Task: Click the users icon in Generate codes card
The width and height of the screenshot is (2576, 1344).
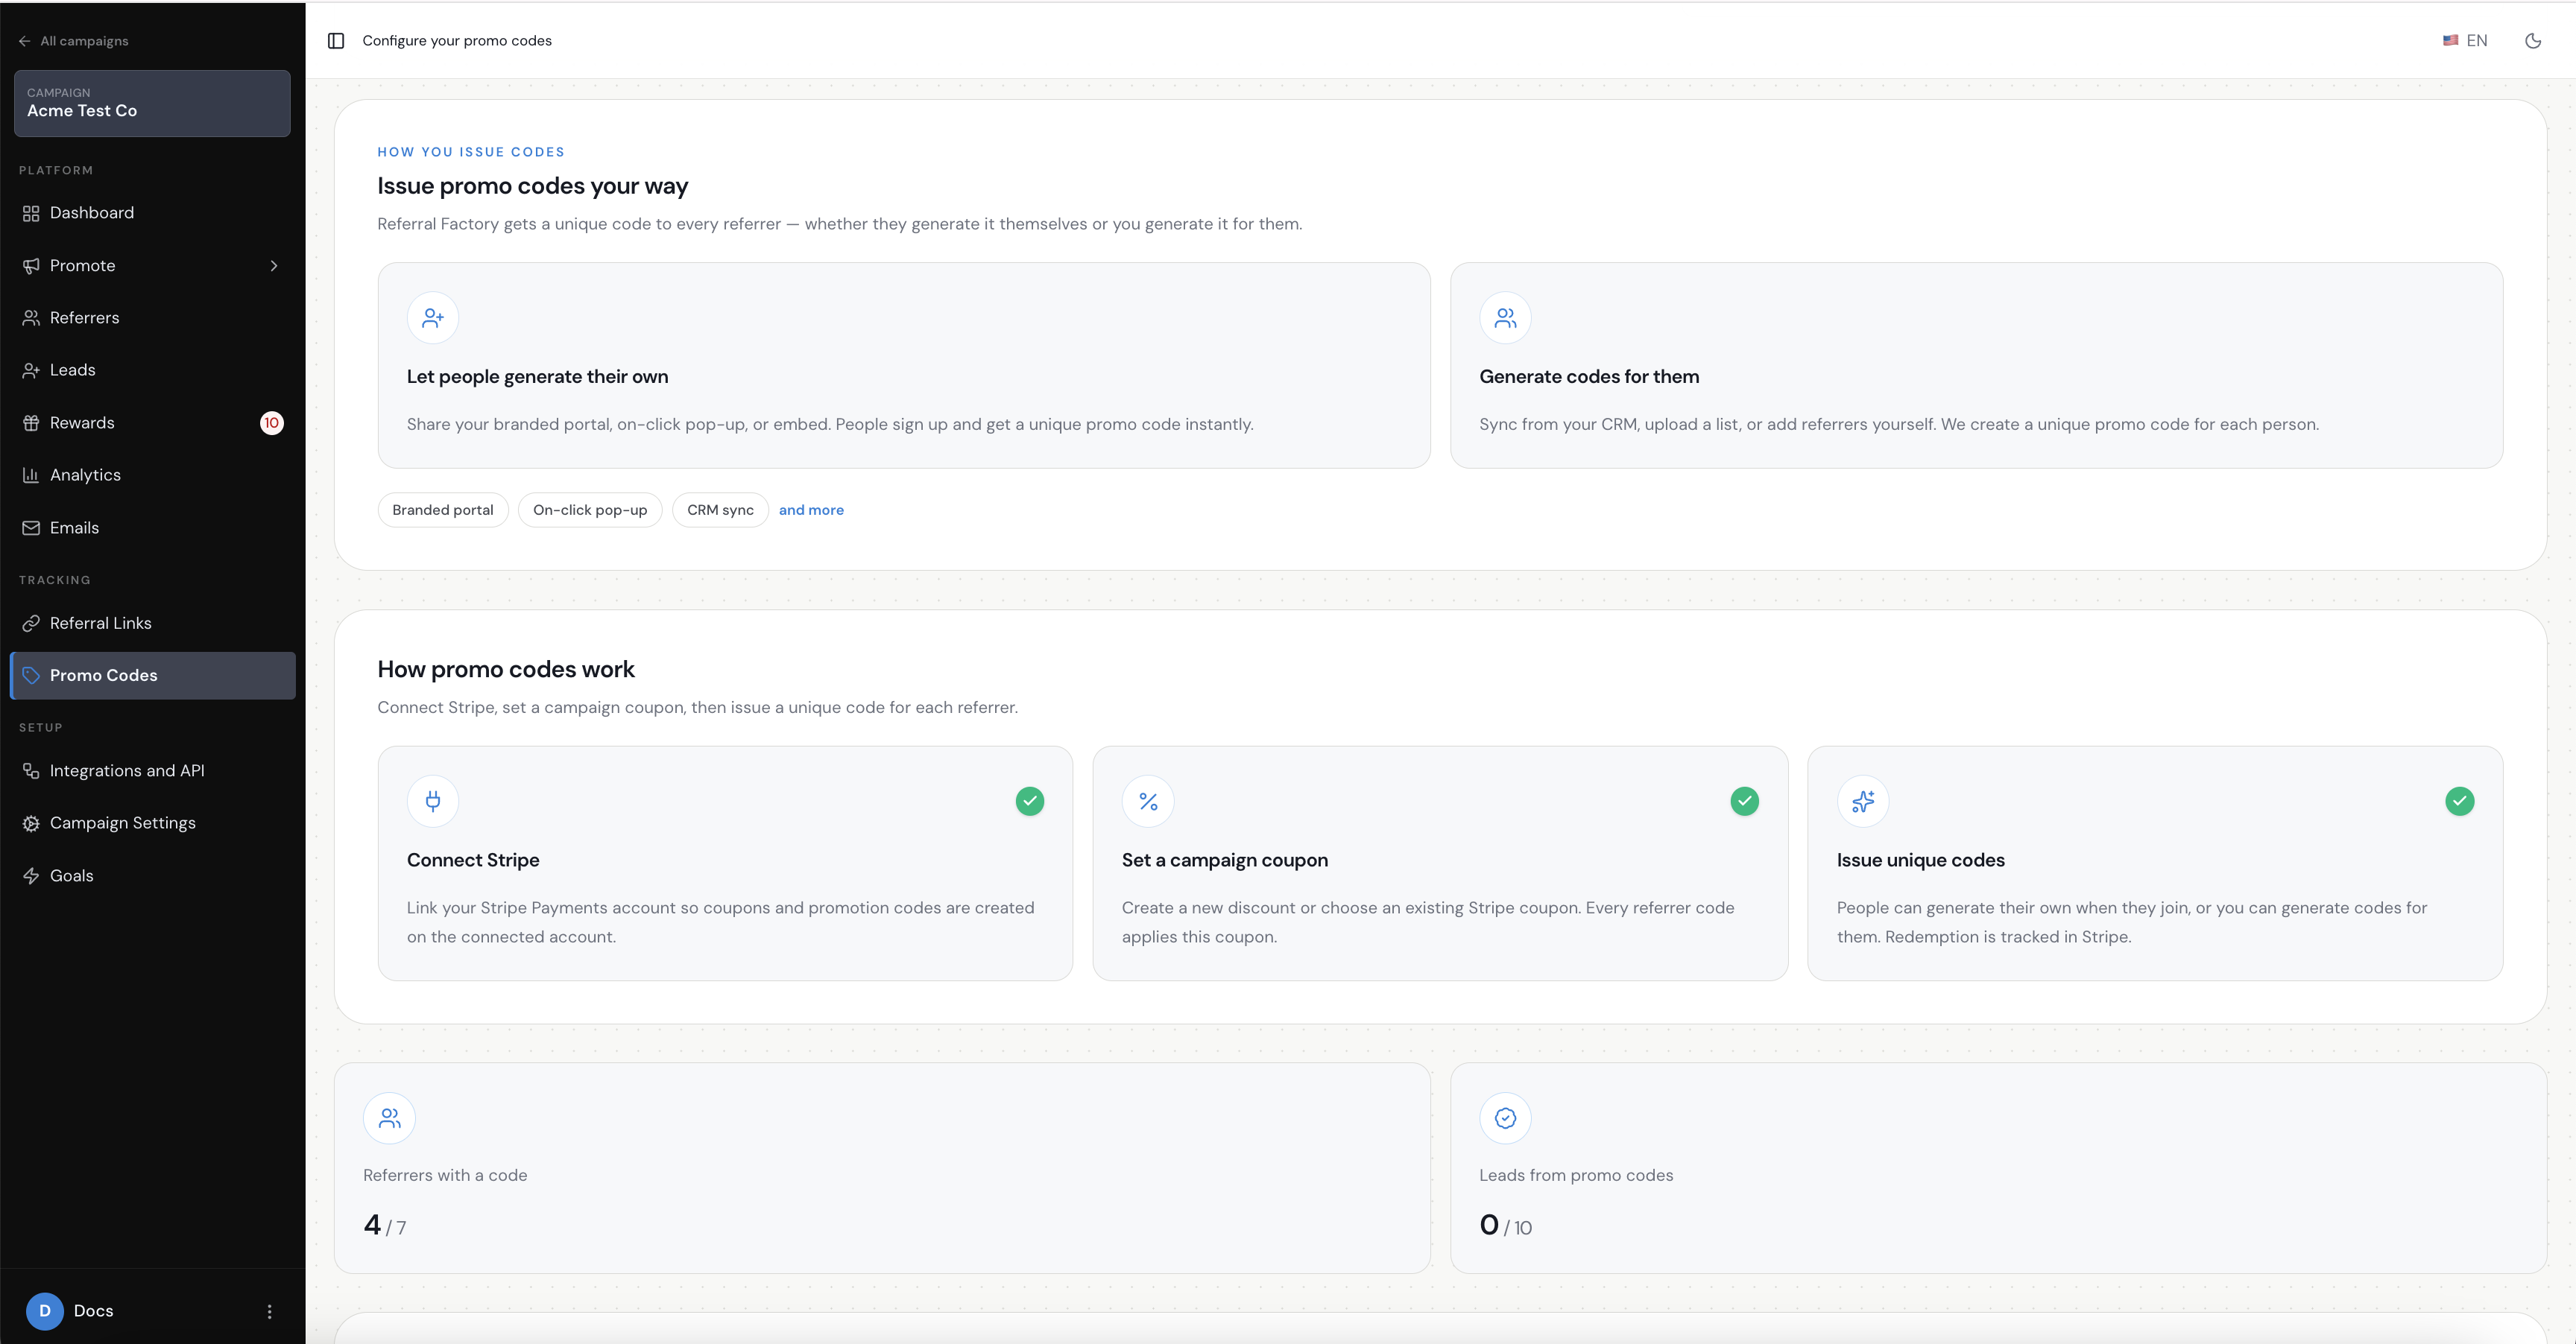Action: (x=1505, y=318)
